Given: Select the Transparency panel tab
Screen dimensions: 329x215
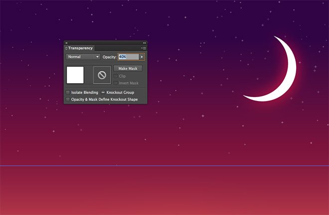Looking at the screenshot, I should click(80, 48).
